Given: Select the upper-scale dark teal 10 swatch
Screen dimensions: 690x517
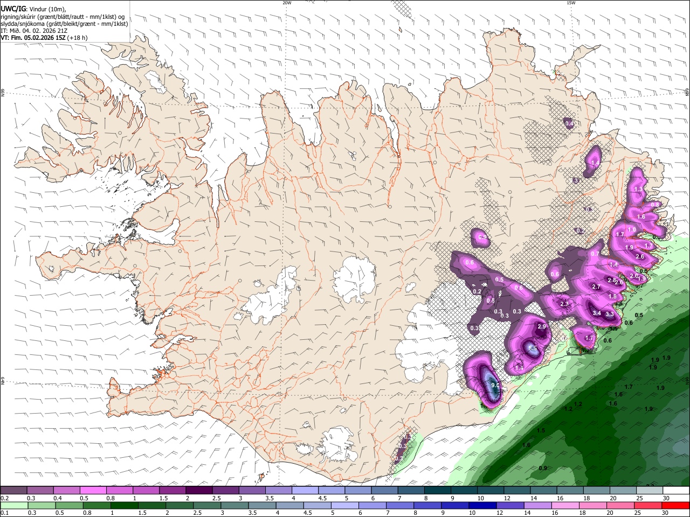Looking at the screenshot, I should click(x=491, y=490).
